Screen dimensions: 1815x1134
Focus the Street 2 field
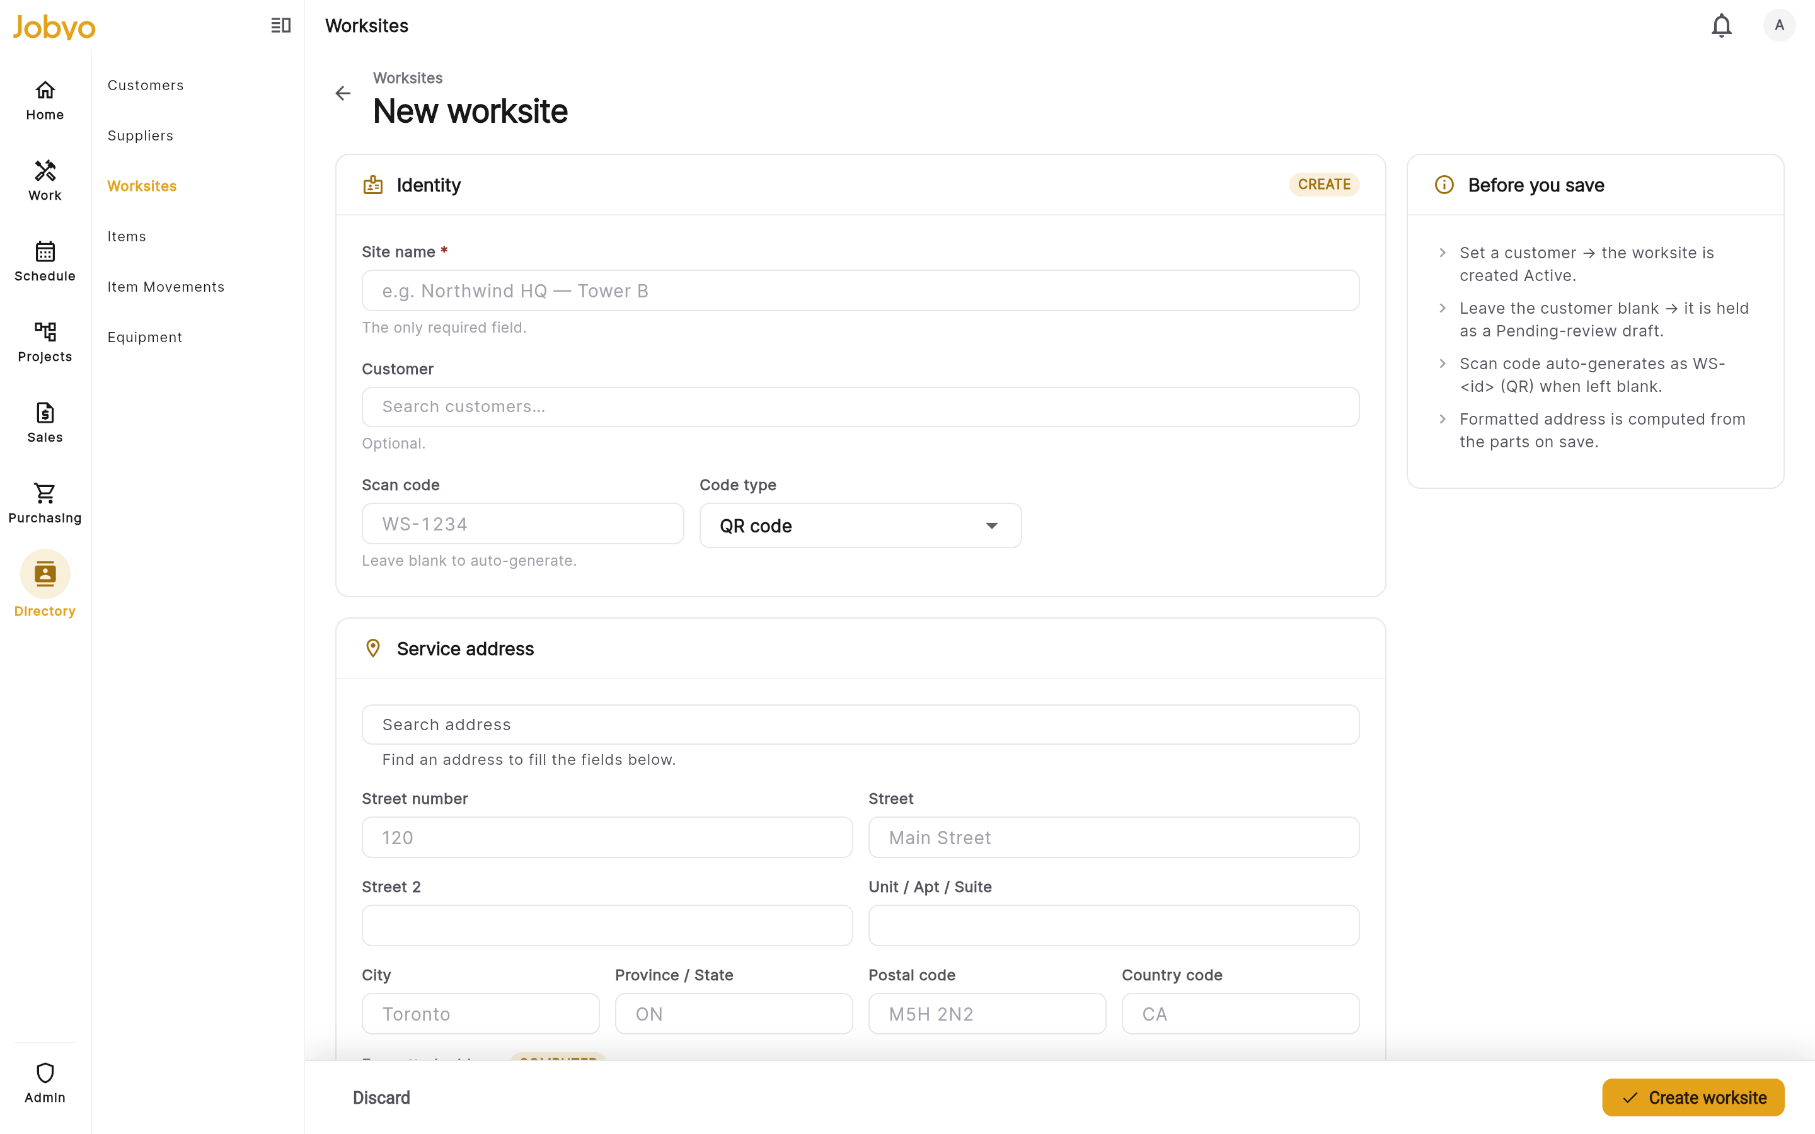607,925
